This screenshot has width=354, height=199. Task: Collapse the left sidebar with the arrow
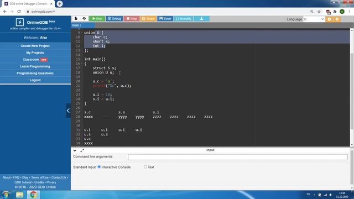[x=68, y=111]
